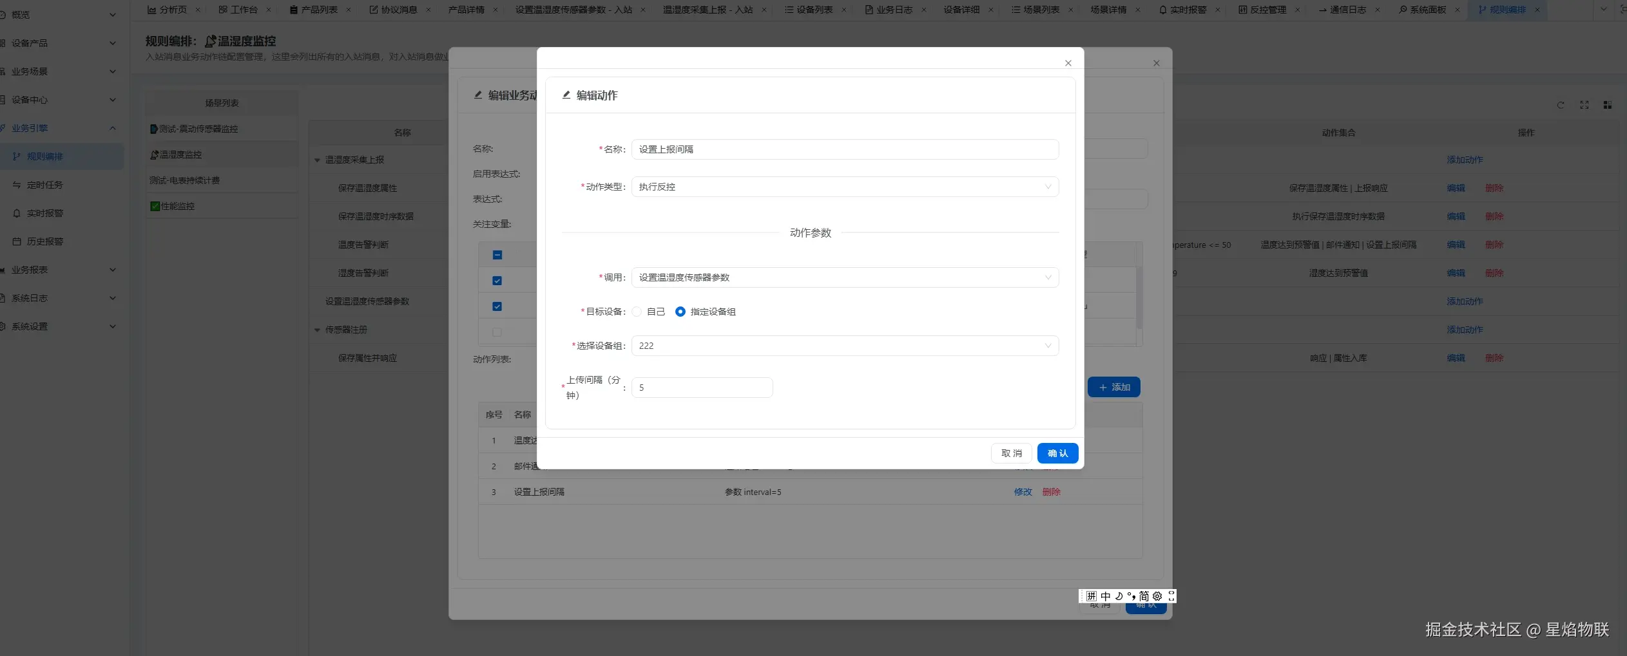
Task: Open the 动作类型 dropdown showing 执行反控
Action: (x=845, y=187)
